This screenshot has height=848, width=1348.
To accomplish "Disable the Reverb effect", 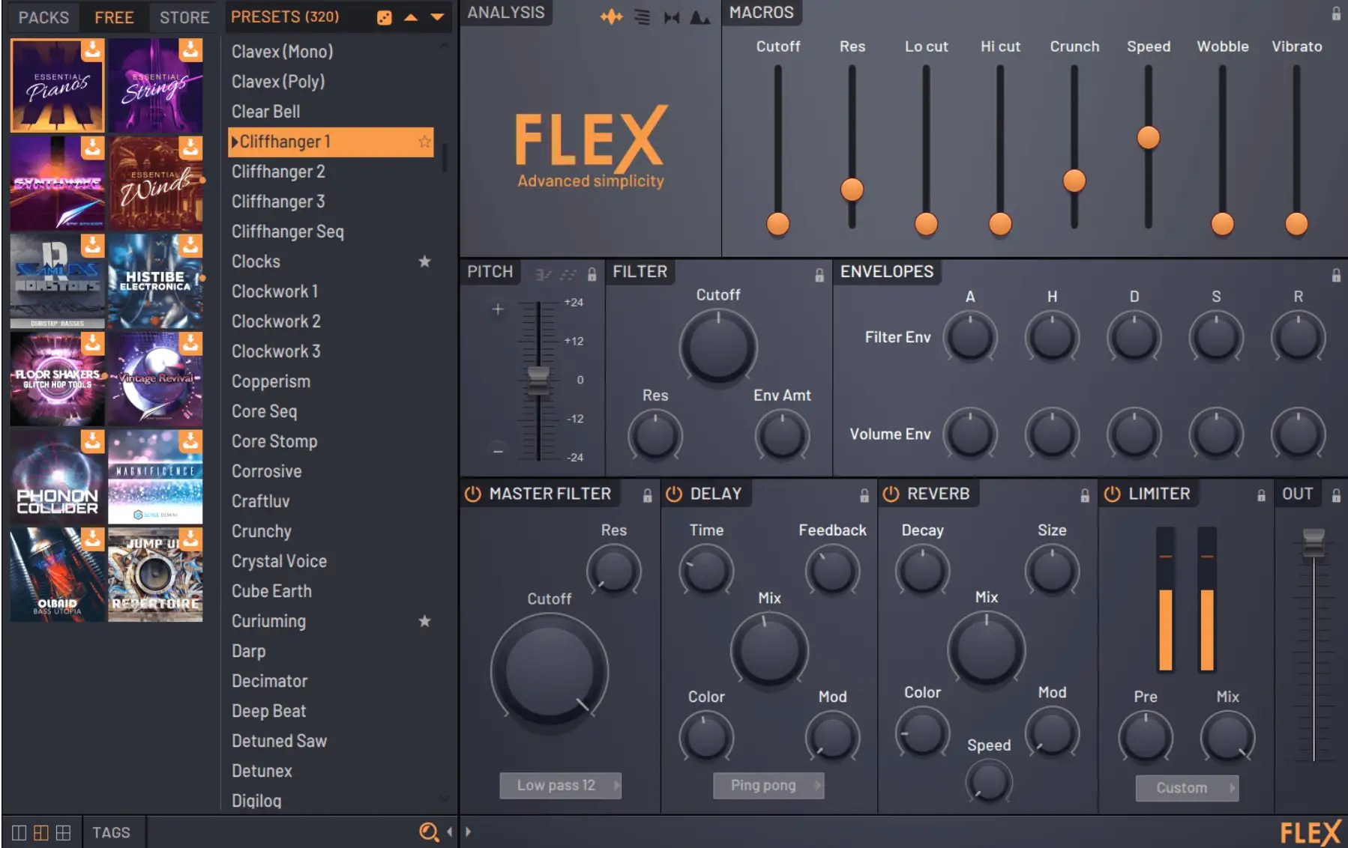I will tap(891, 494).
